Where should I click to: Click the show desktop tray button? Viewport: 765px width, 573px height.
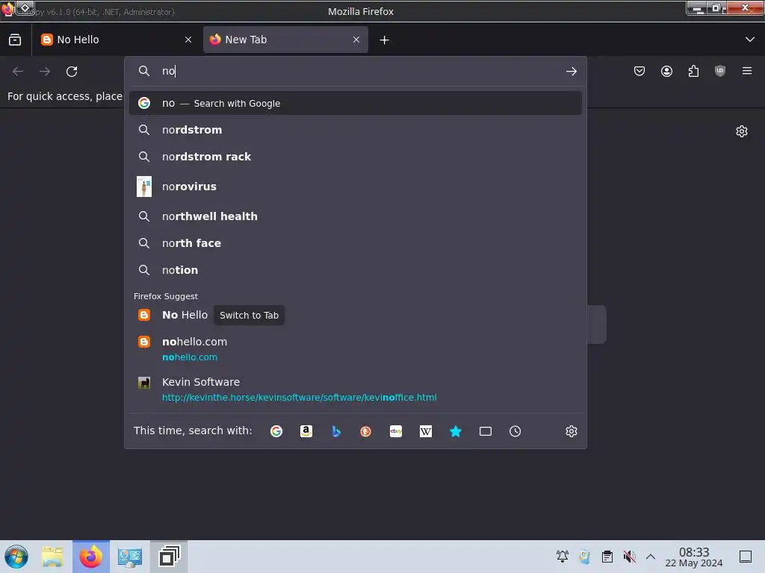click(746, 557)
